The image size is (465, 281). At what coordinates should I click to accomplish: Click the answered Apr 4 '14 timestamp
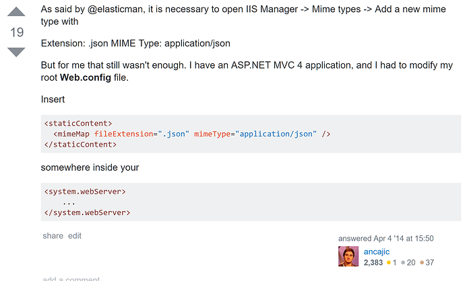click(x=385, y=238)
